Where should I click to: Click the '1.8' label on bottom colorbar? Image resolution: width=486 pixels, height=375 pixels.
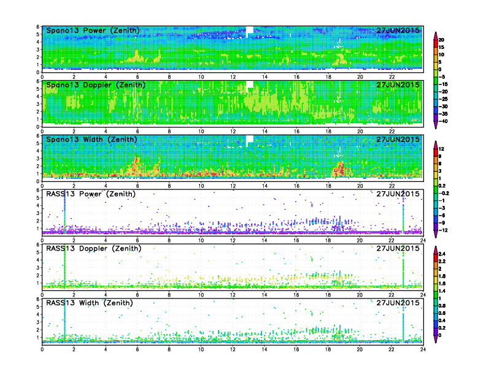tap(442, 276)
